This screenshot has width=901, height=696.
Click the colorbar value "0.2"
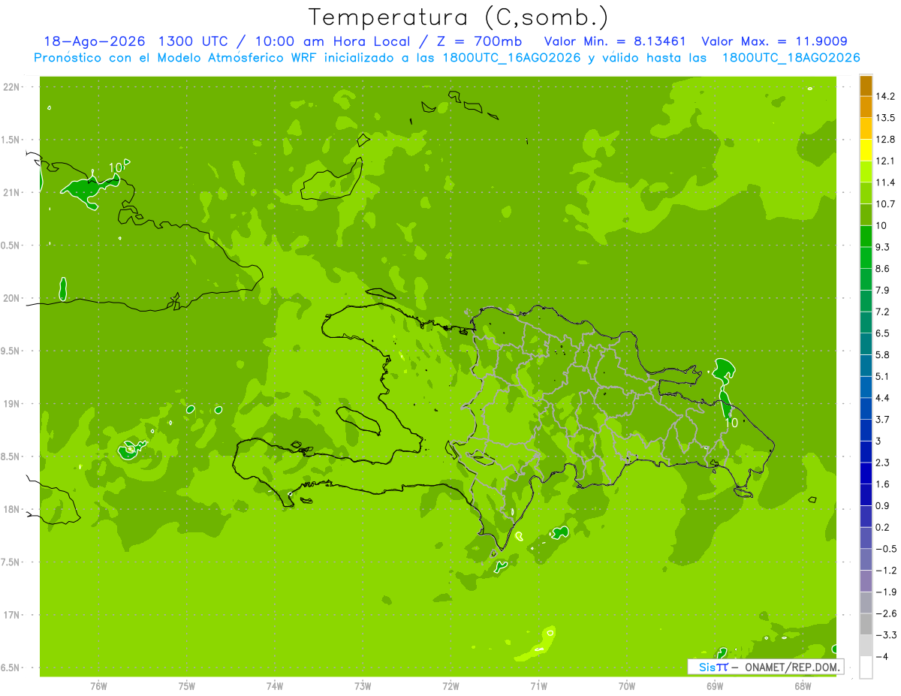884,527
